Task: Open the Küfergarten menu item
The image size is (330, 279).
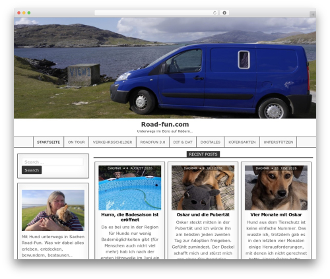Action: (x=242, y=142)
